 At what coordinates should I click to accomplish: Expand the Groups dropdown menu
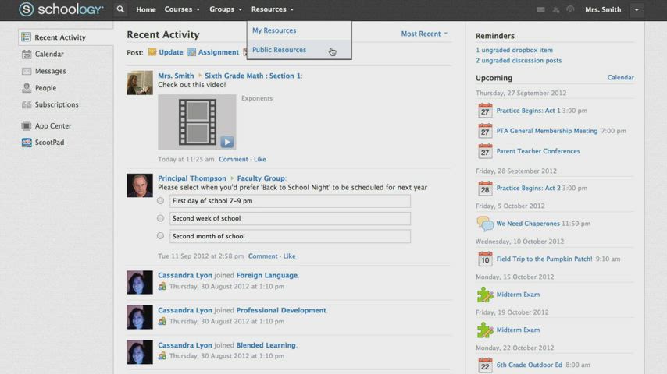point(225,9)
